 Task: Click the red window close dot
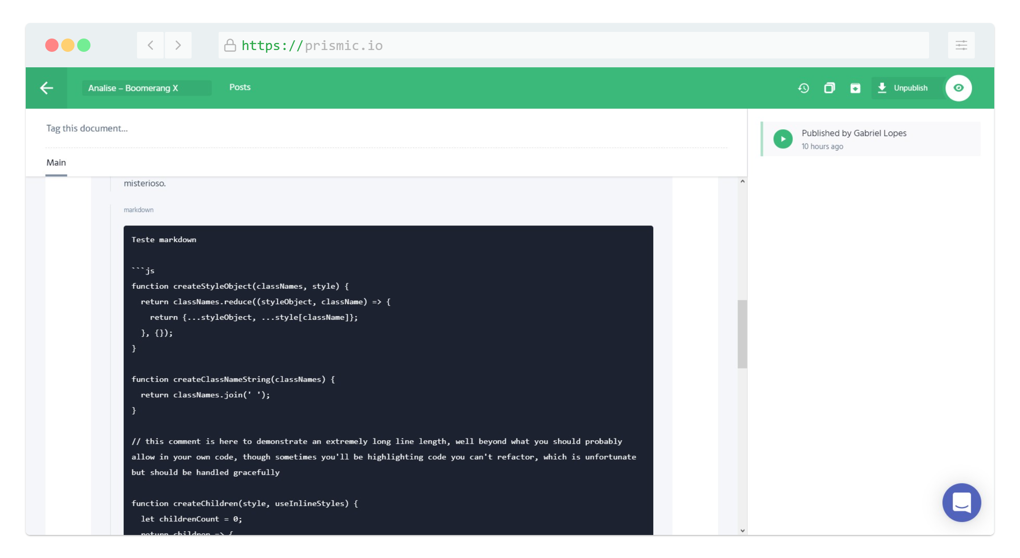pos(52,45)
